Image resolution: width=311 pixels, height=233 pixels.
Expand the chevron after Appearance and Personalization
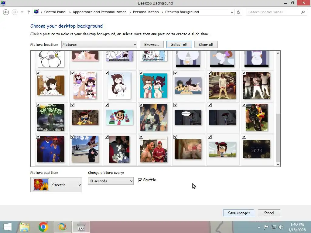click(130, 12)
